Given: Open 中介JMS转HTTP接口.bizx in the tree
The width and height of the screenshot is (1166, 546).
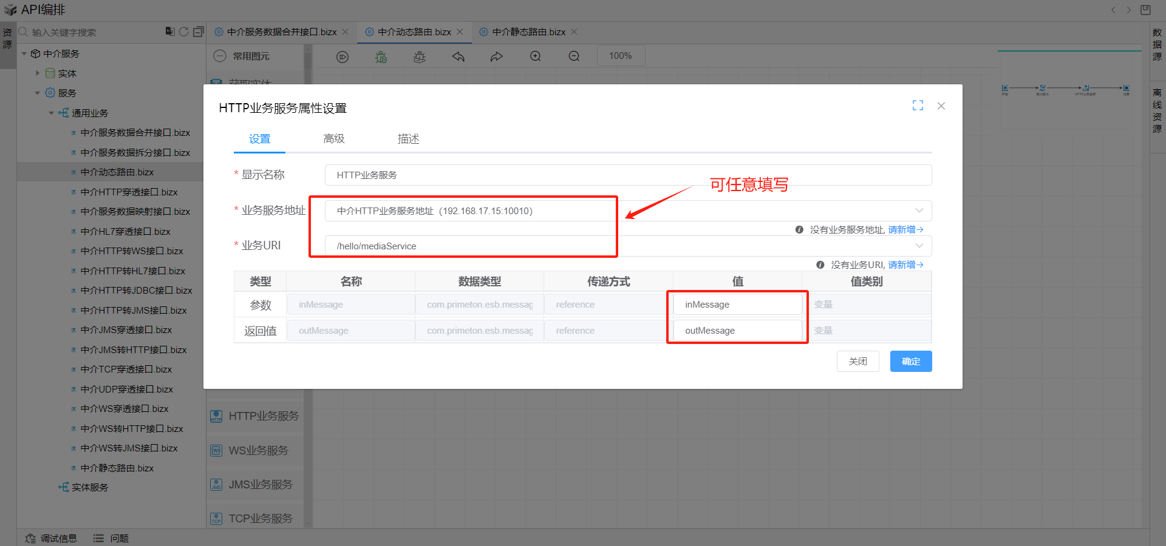Looking at the screenshot, I should 133,350.
